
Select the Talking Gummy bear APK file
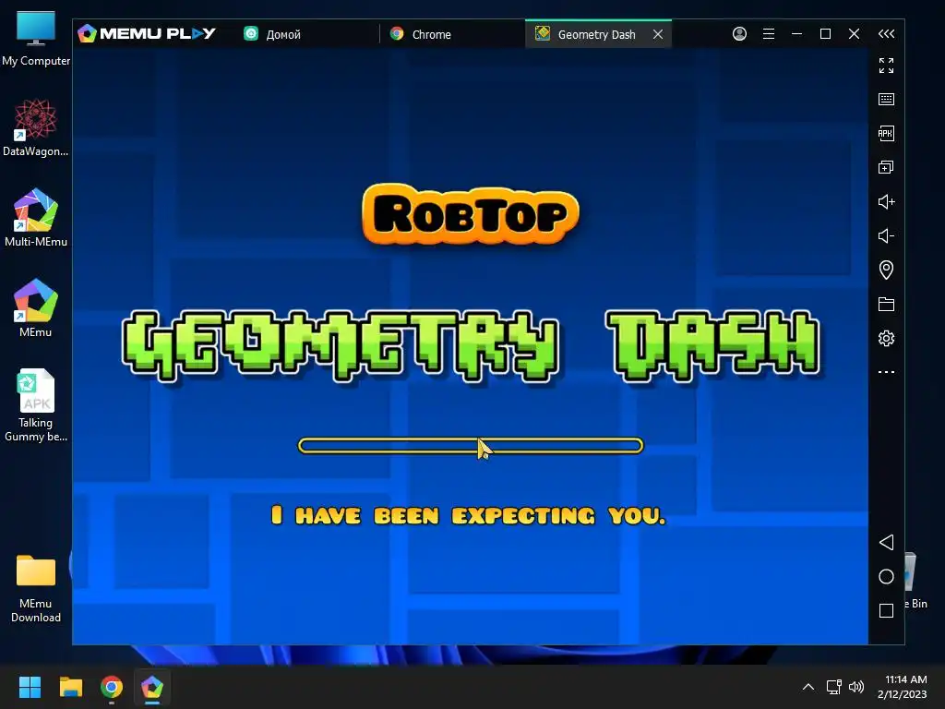pos(36,405)
